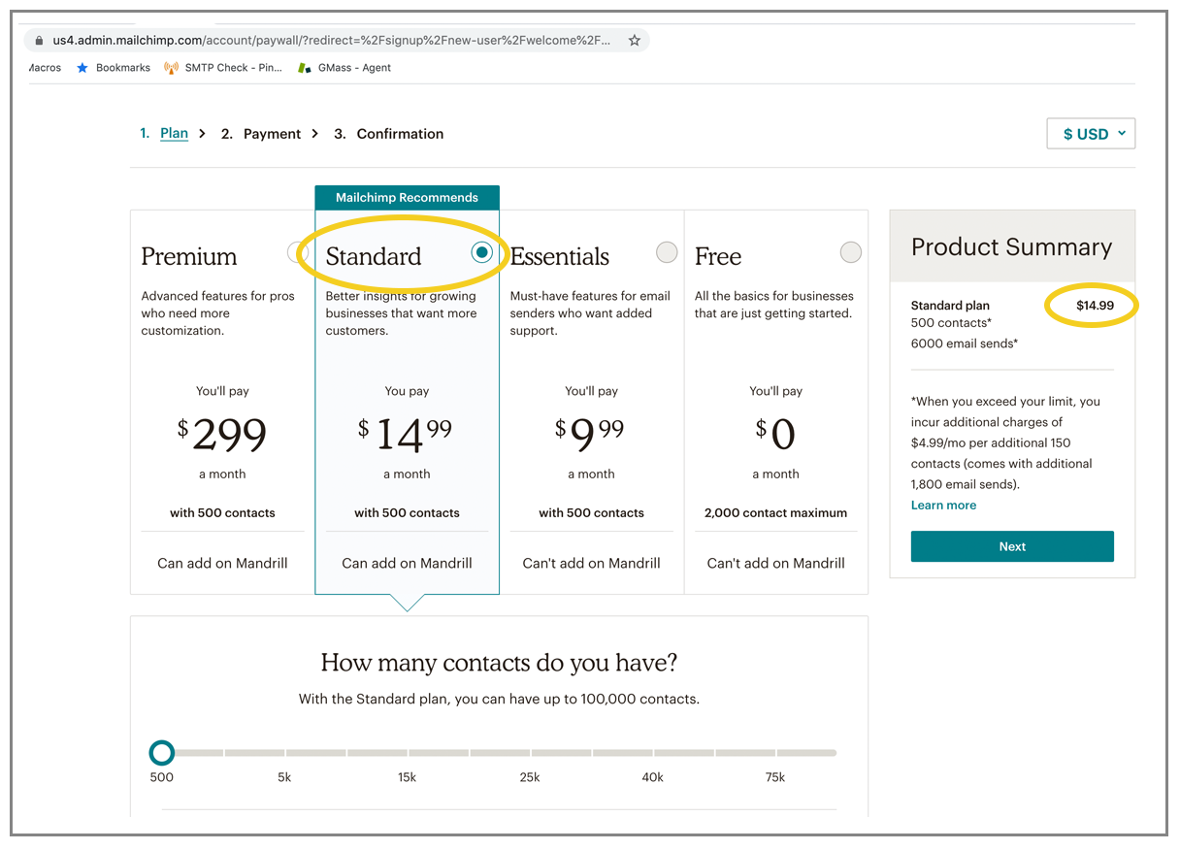This screenshot has width=1180, height=850.
Task: Select the Standard plan radio button
Action: click(482, 252)
